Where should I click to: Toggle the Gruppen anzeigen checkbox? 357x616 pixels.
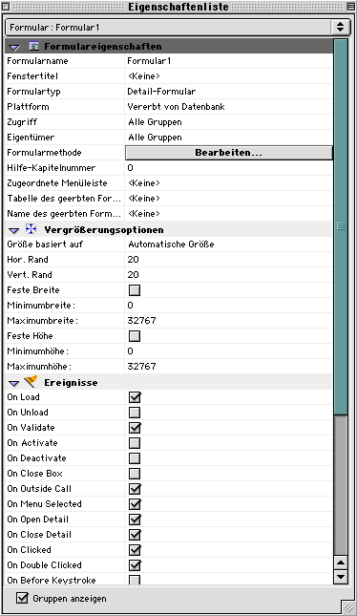(x=22, y=598)
